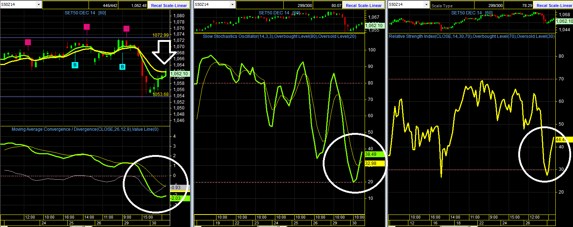The height and width of the screenshot is (227, 573).
Task: Click Recal Scale-Linear in the MACD chart panel
Action: tap(169, 6)
